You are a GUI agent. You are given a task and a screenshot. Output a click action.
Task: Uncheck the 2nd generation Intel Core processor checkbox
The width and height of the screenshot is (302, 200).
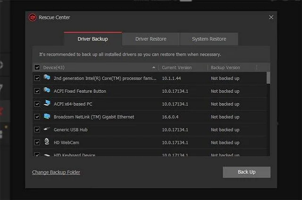(x=37, y=78)
